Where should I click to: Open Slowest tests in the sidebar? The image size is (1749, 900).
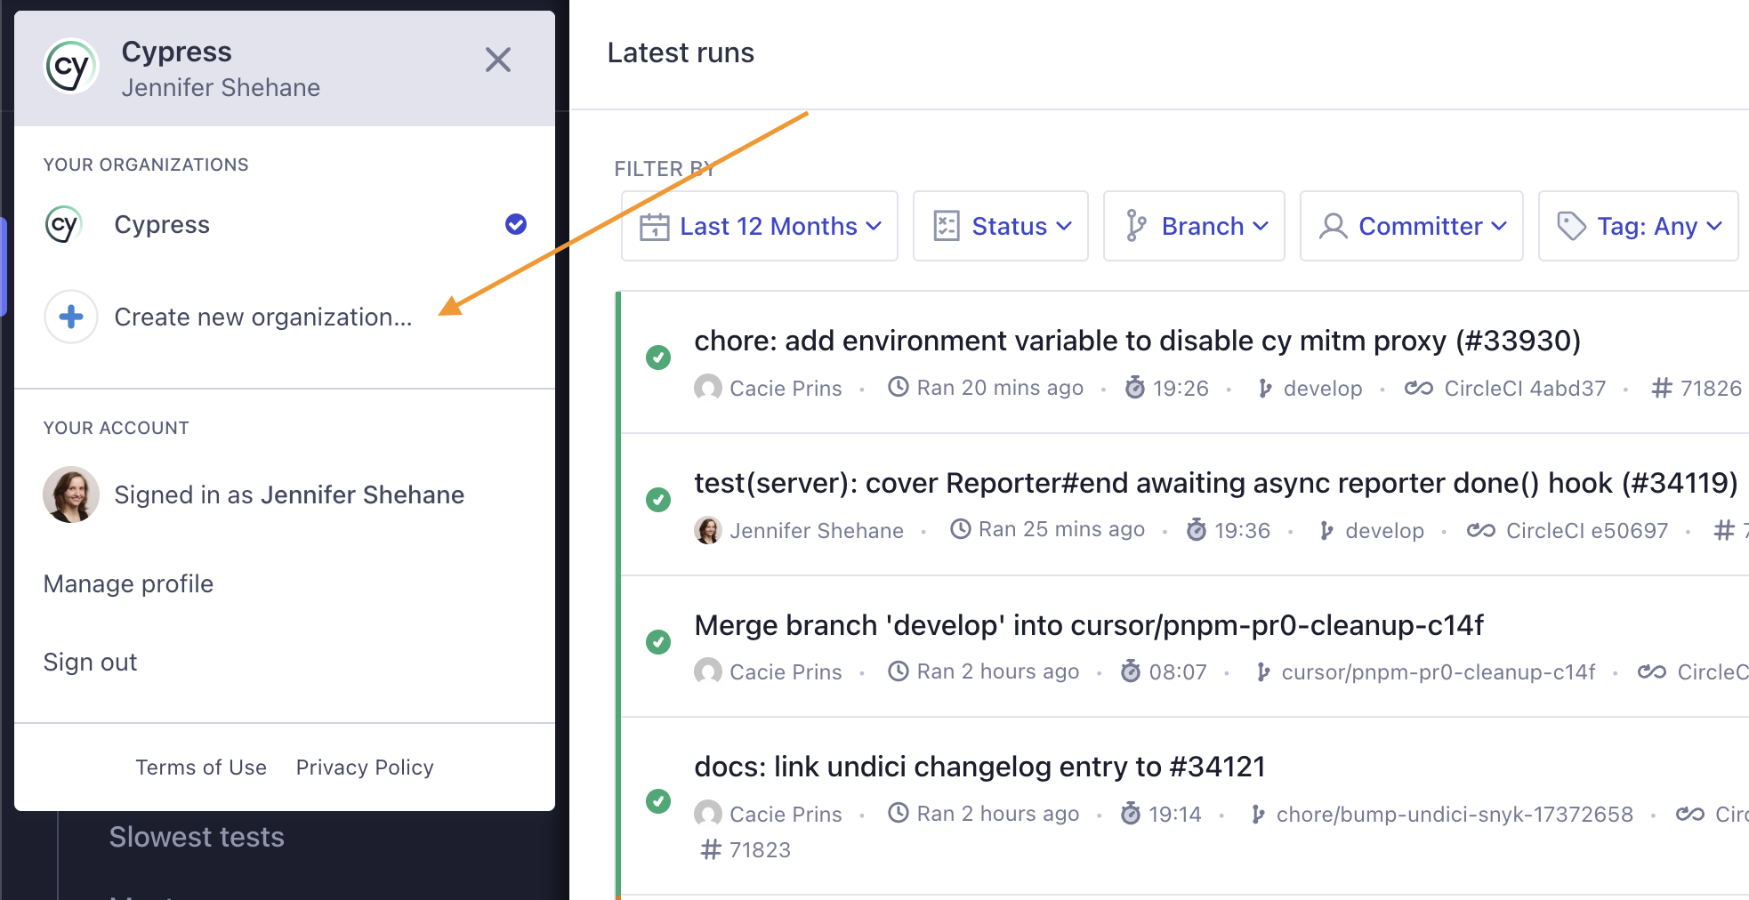point(197,837)
